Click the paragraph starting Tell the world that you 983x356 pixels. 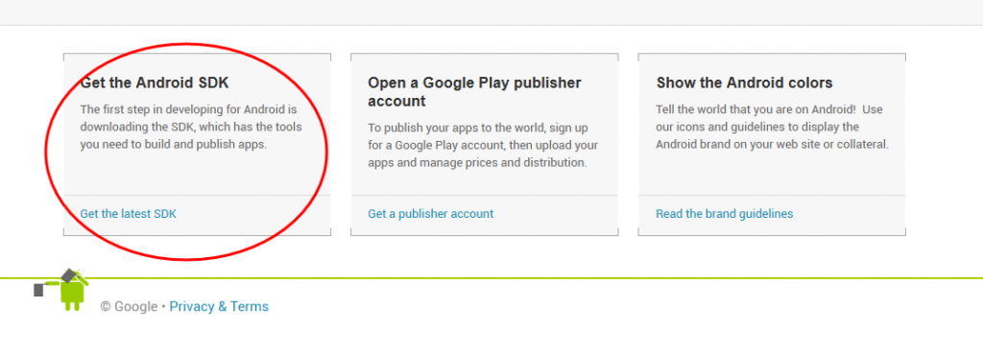773,128
